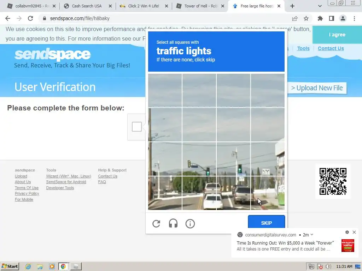Open the Action Center flag icon

[x=320, y=267]
